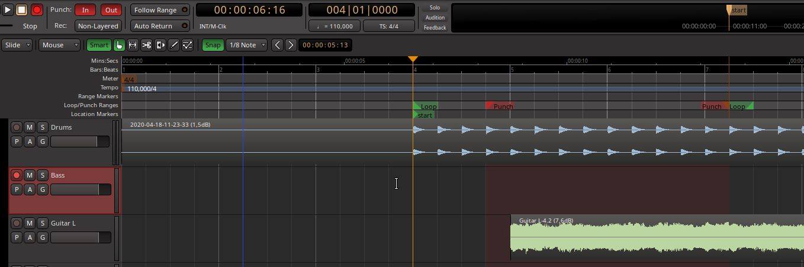804x267 pixels.
Task: Click the Auto Return button
Action: pyautogui.click(x=153, y=26)
